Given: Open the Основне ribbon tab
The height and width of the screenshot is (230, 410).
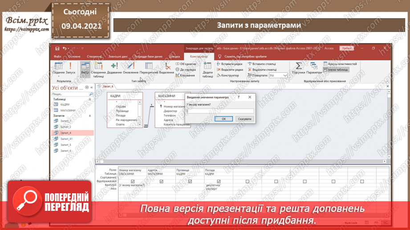Looking at the screenshot, I should (74, 56).
